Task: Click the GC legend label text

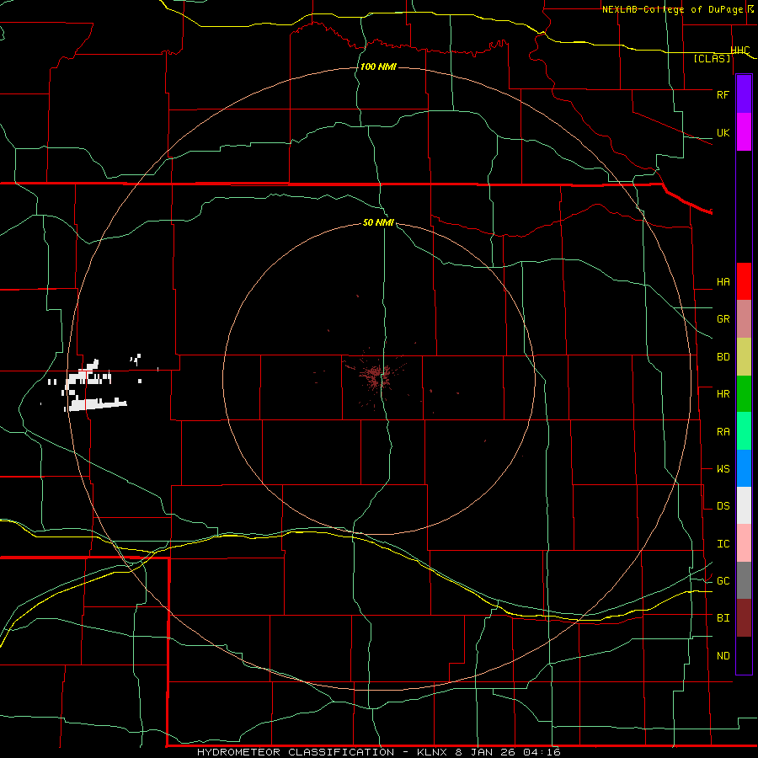Action: pyautogui.click(x=723, y=581)
